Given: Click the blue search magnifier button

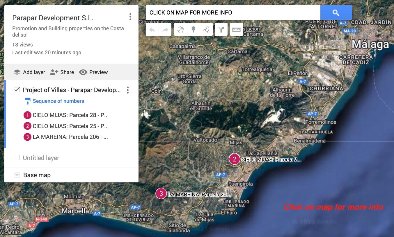Looking at the screenshot, I should coord(336,12).
